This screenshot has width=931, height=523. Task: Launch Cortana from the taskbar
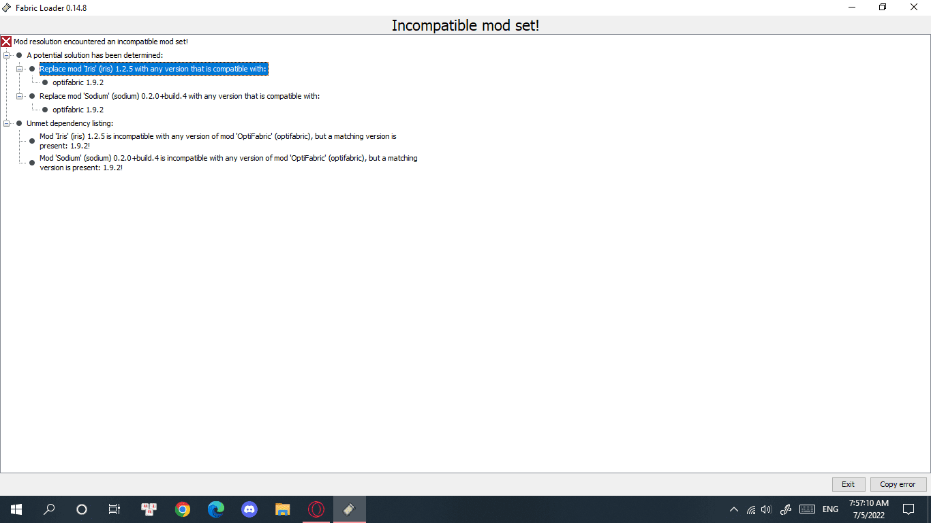[82, 509]
